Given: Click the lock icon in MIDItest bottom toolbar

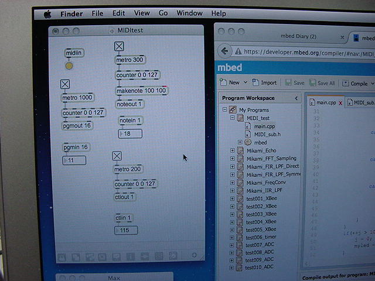Looking at the screenshot, I should point(62,258).
